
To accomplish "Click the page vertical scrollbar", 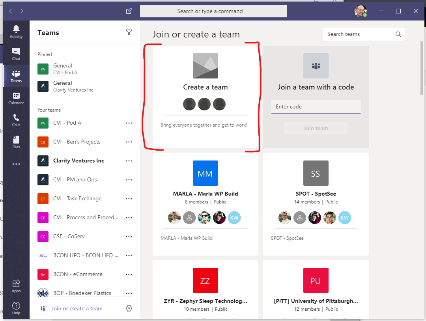I will [x=421, y=68].
